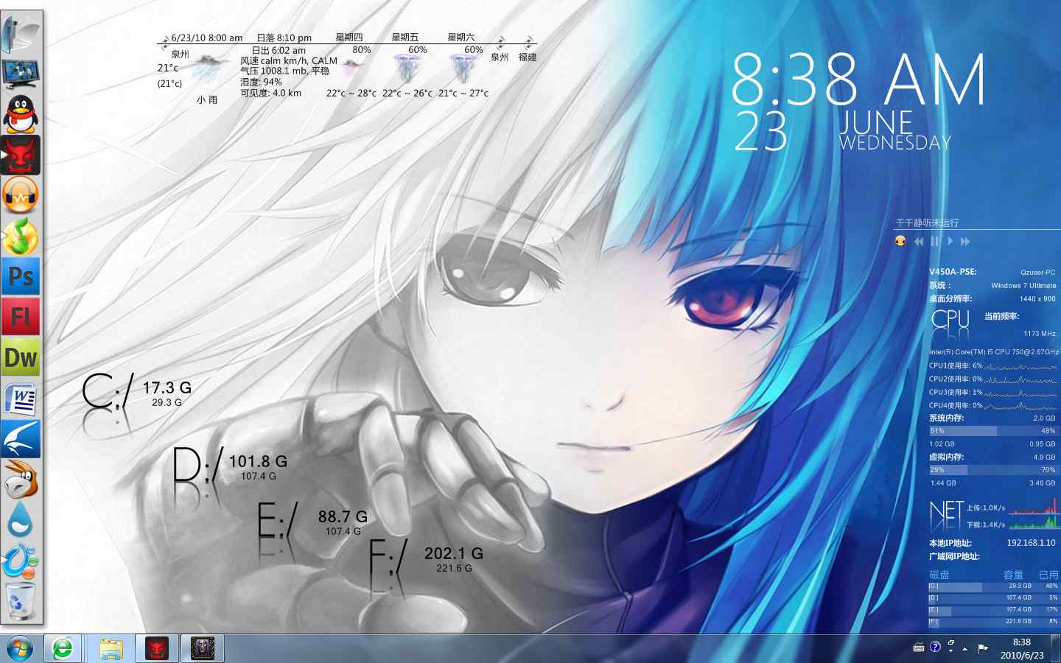Launch the red devil mask app in dock
This screenshot has width=1061, height=663.
[21, 155]
